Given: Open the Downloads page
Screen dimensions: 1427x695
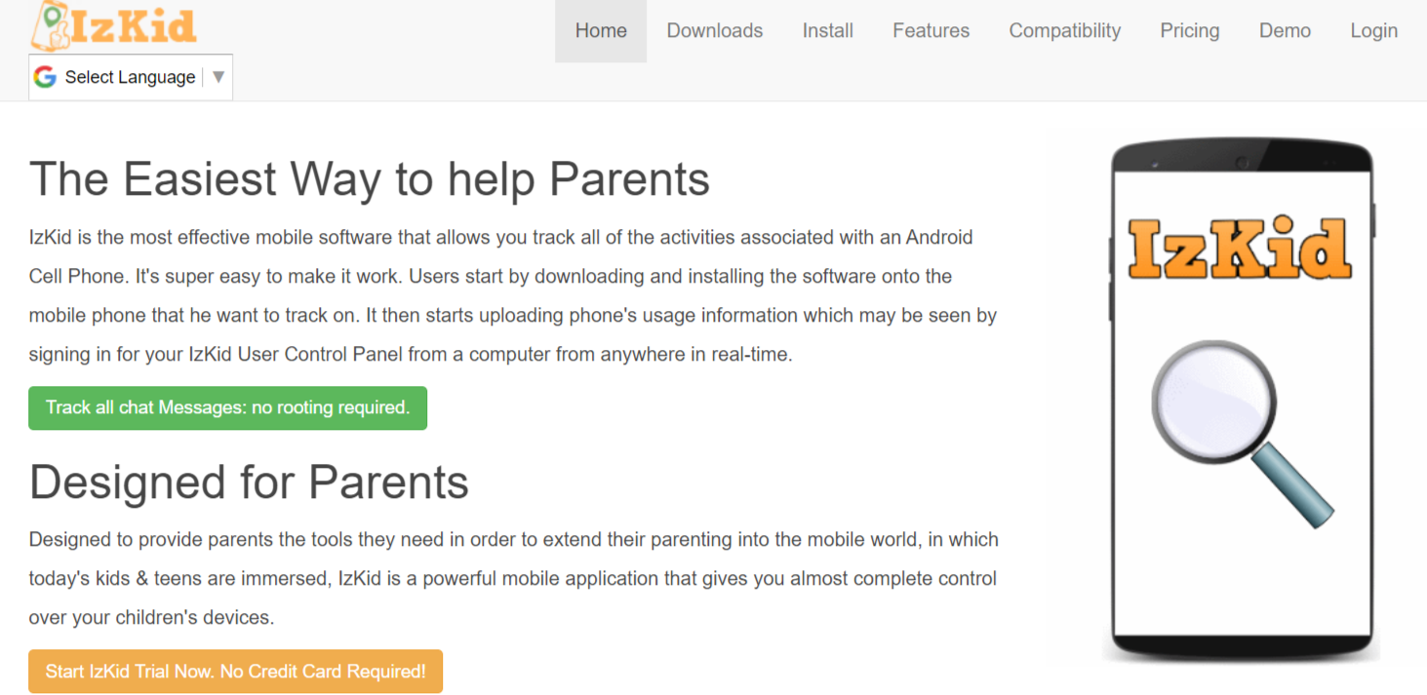Looking at the screenshot, I should point(714,30).
